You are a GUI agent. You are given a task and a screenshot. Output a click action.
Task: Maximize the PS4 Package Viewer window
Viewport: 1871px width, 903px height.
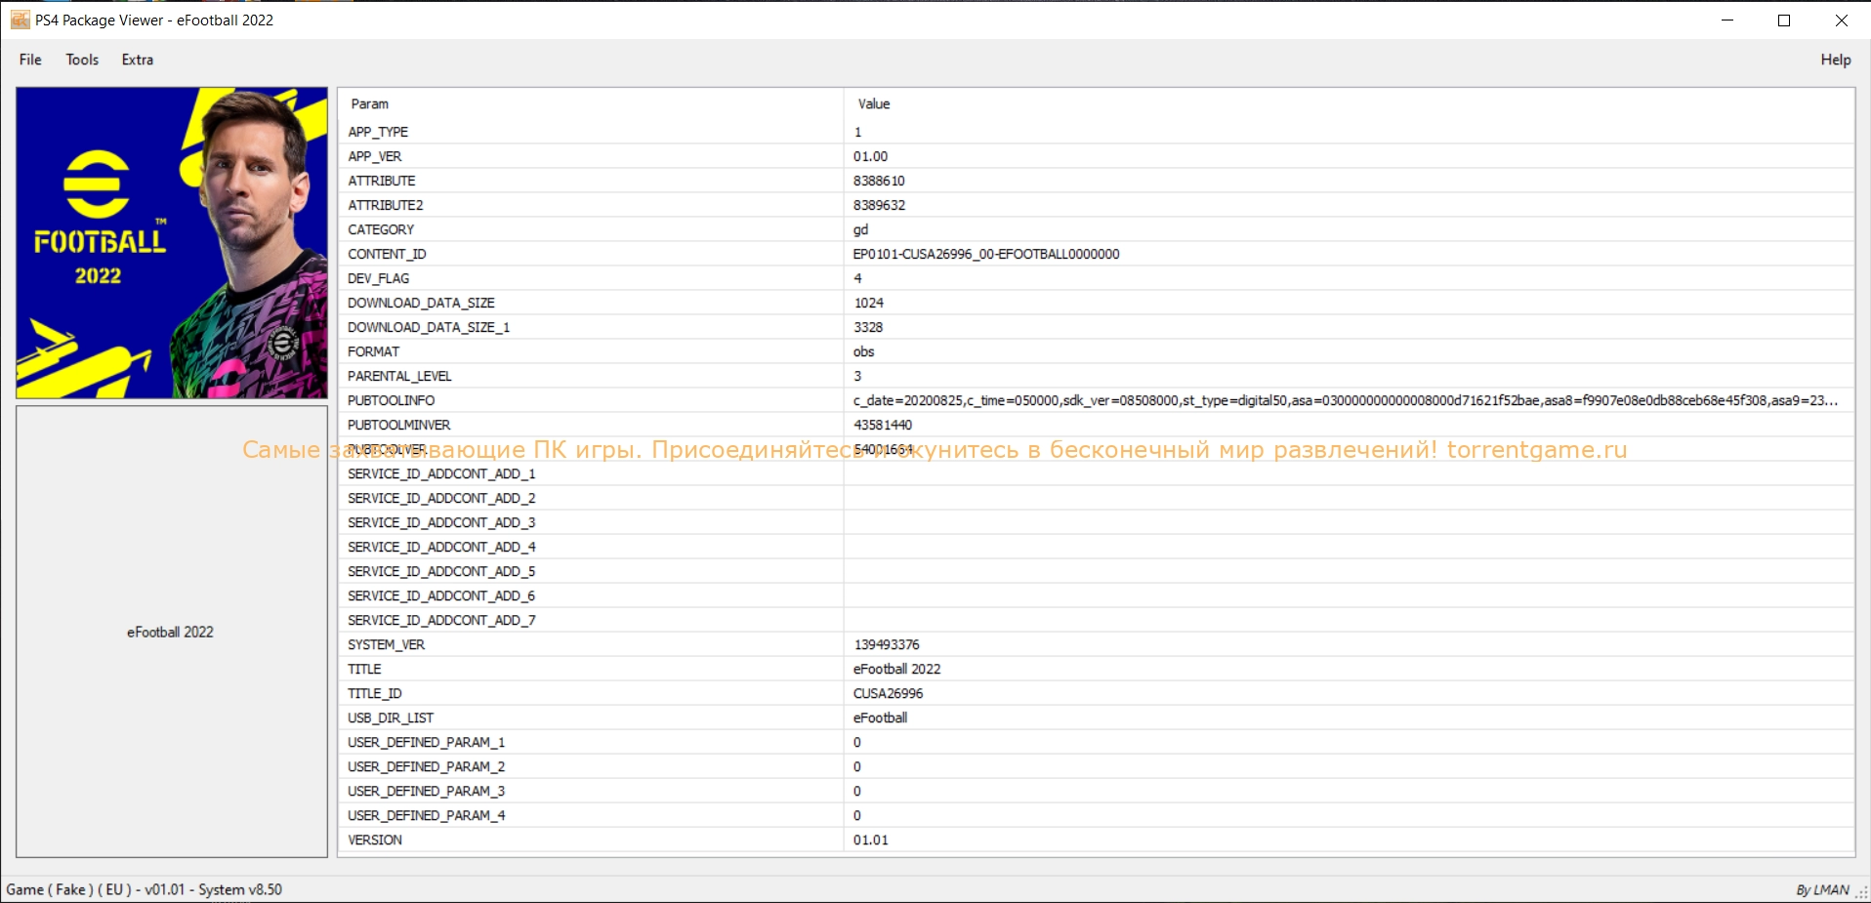coord(1784,20)
